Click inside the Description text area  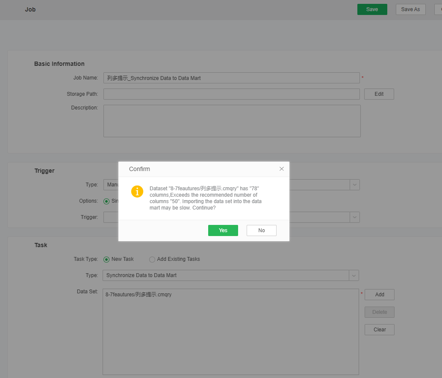click(x=232, y=121)
